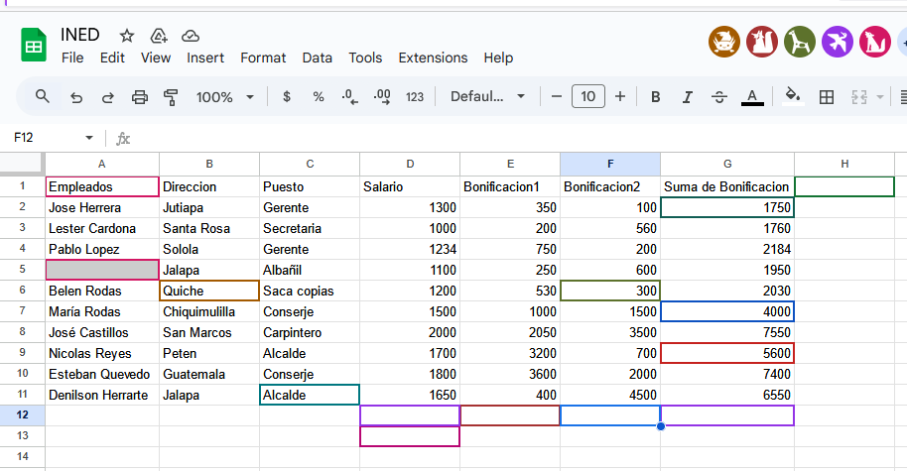The width and height of the screenshot is (907, 471).
Task: Open the Edit menu
Action: click(x=112, y=58)
